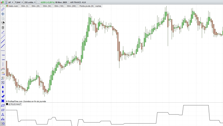This screenshot has height=126, width=223.
Task: Select the triangle drawing tool
Action: (x=3, y=115)
